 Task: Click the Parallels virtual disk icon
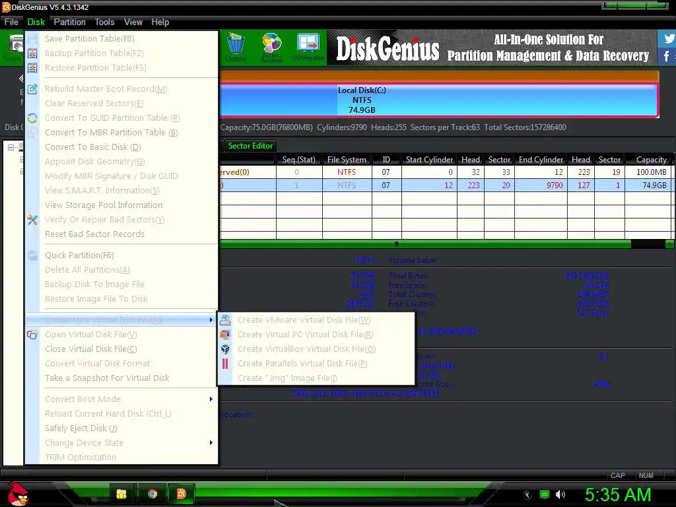[225, 364]
